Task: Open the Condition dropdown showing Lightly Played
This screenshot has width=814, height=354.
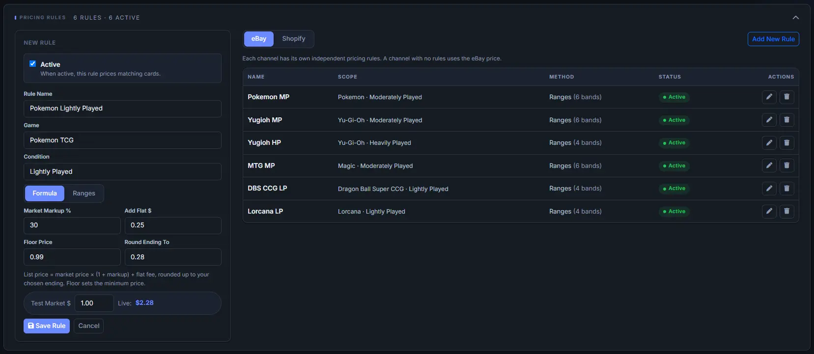Action: [x=122, y=171]
